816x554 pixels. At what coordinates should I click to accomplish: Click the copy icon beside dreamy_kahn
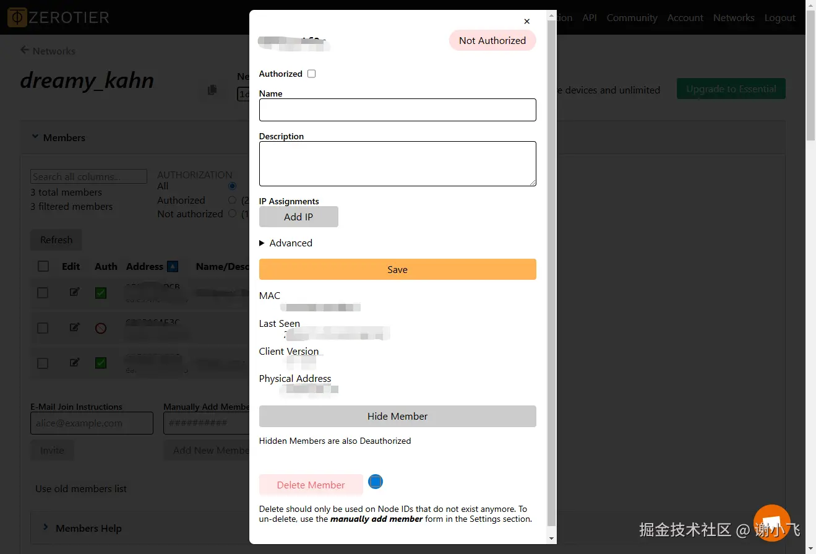(212, 90)
